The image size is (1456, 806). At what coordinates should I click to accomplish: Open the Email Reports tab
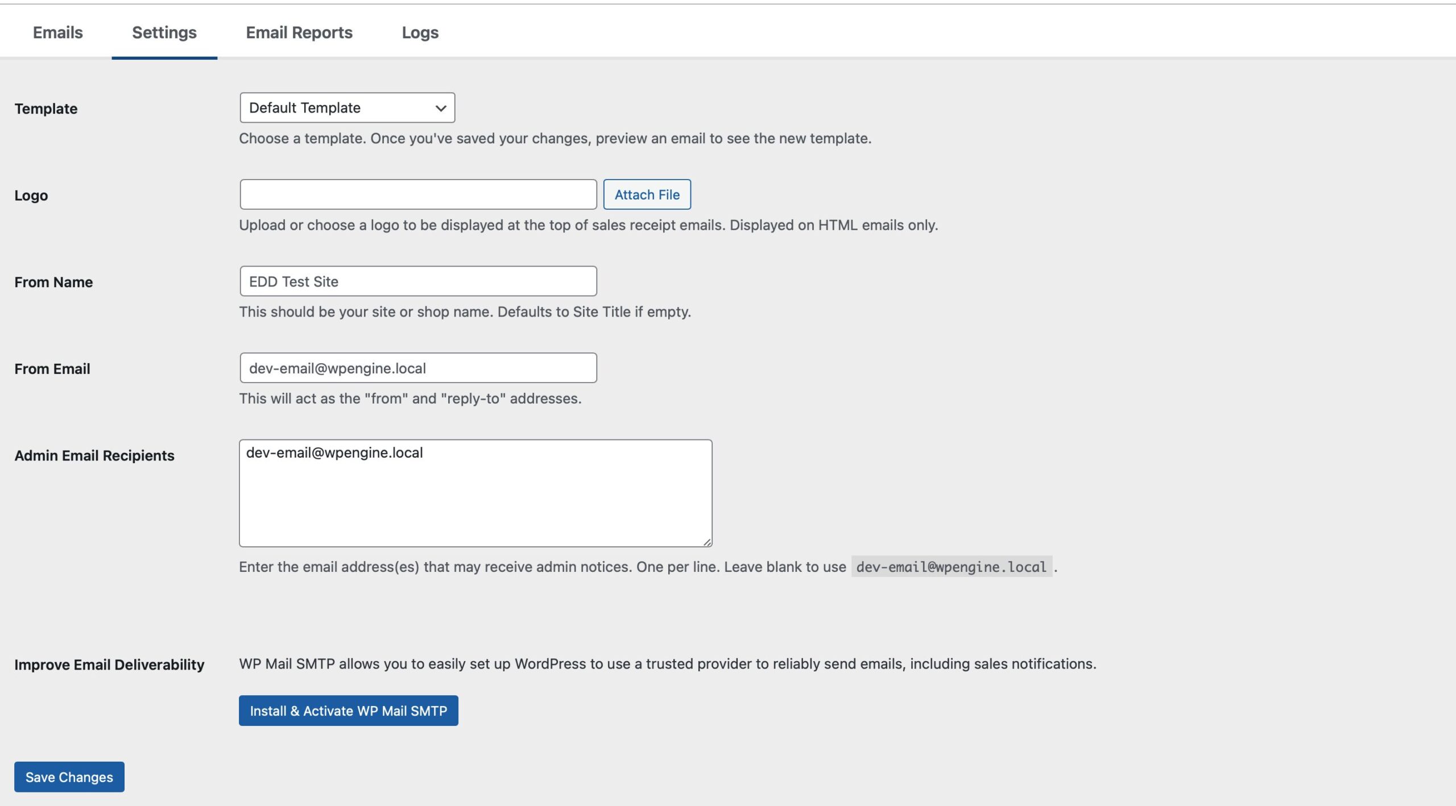[299, 32]
